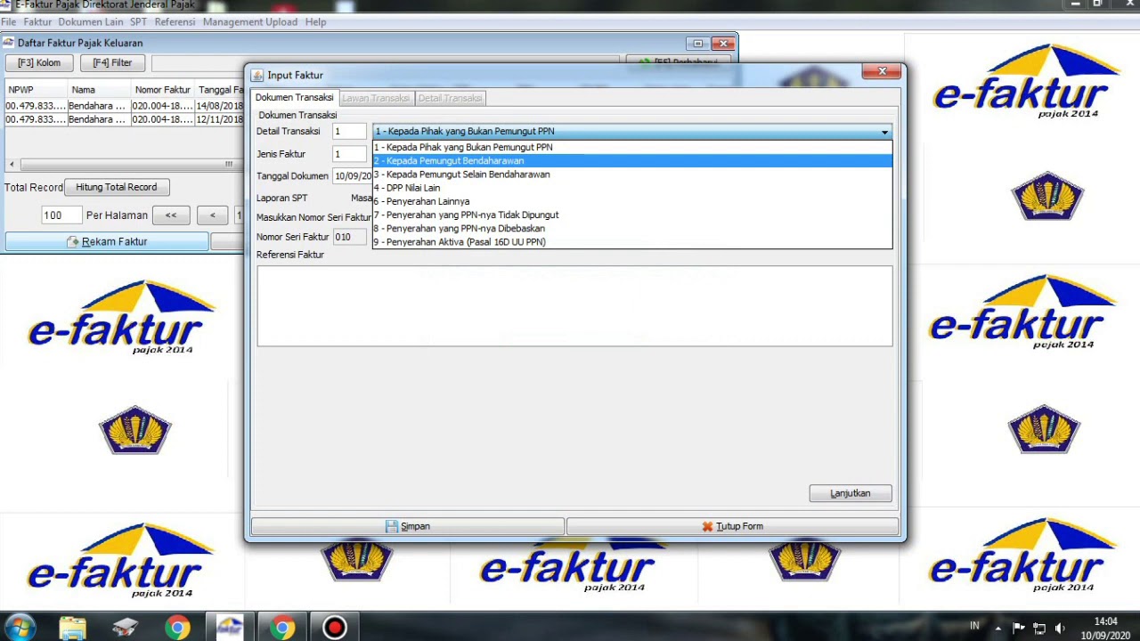Open the Action Center flag icon
The image size is (1140, 641).
pos(1019,628)
